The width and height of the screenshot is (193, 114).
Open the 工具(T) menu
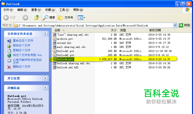tap(64, 10)
